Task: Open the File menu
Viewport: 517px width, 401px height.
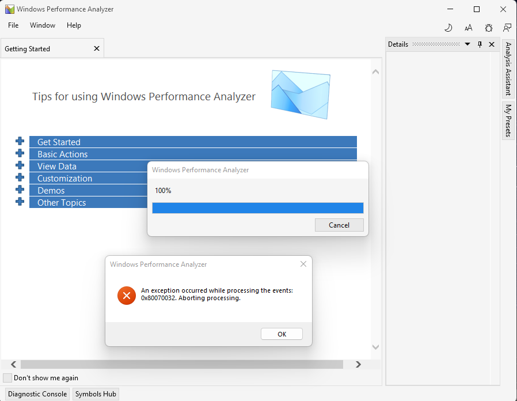Action: coord(13,25)
